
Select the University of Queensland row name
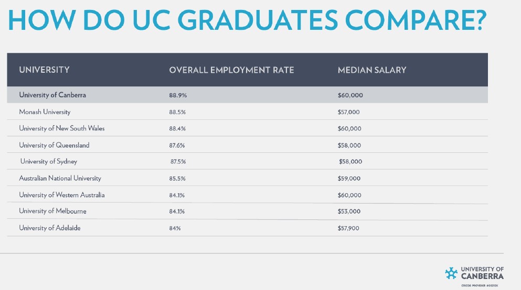click(x=54, y=145)
